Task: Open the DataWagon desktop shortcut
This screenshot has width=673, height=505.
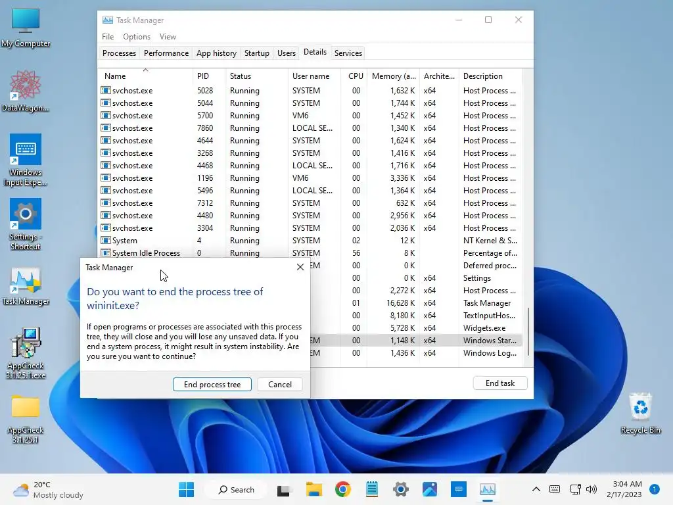Action: coord(26,91)
